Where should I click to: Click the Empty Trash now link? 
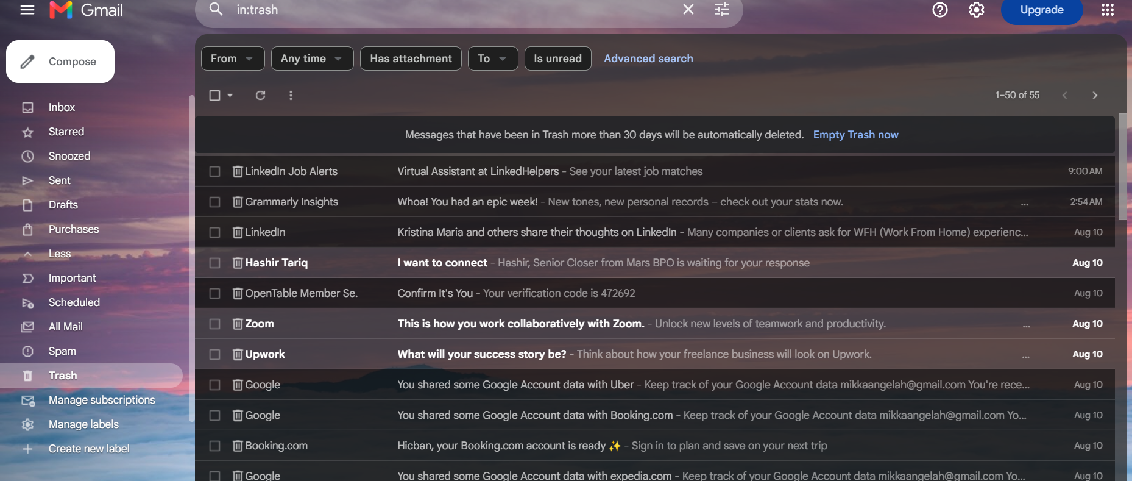(x=855, y=135)
